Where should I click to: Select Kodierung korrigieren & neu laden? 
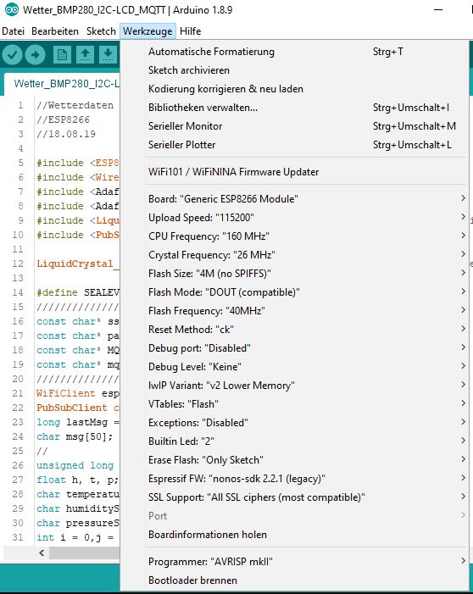[295, 89]
